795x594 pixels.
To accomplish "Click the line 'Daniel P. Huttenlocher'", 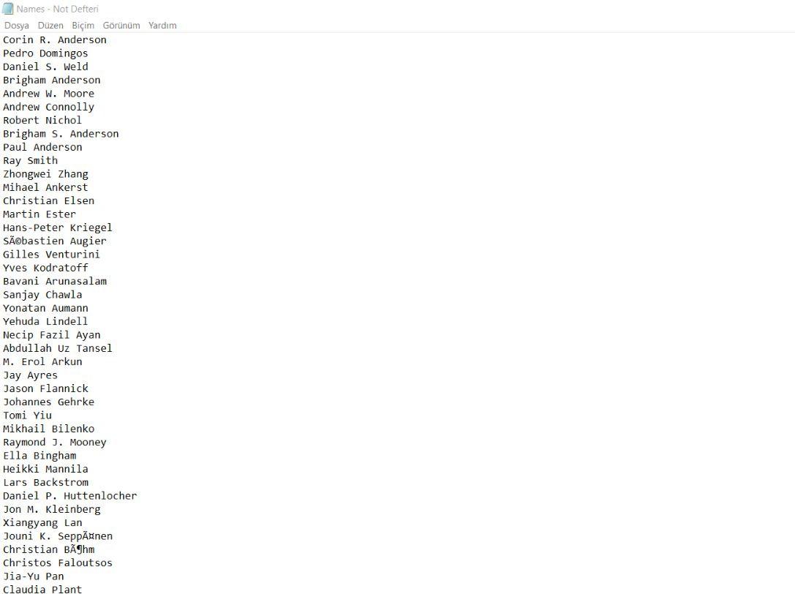I will [70, 496].
